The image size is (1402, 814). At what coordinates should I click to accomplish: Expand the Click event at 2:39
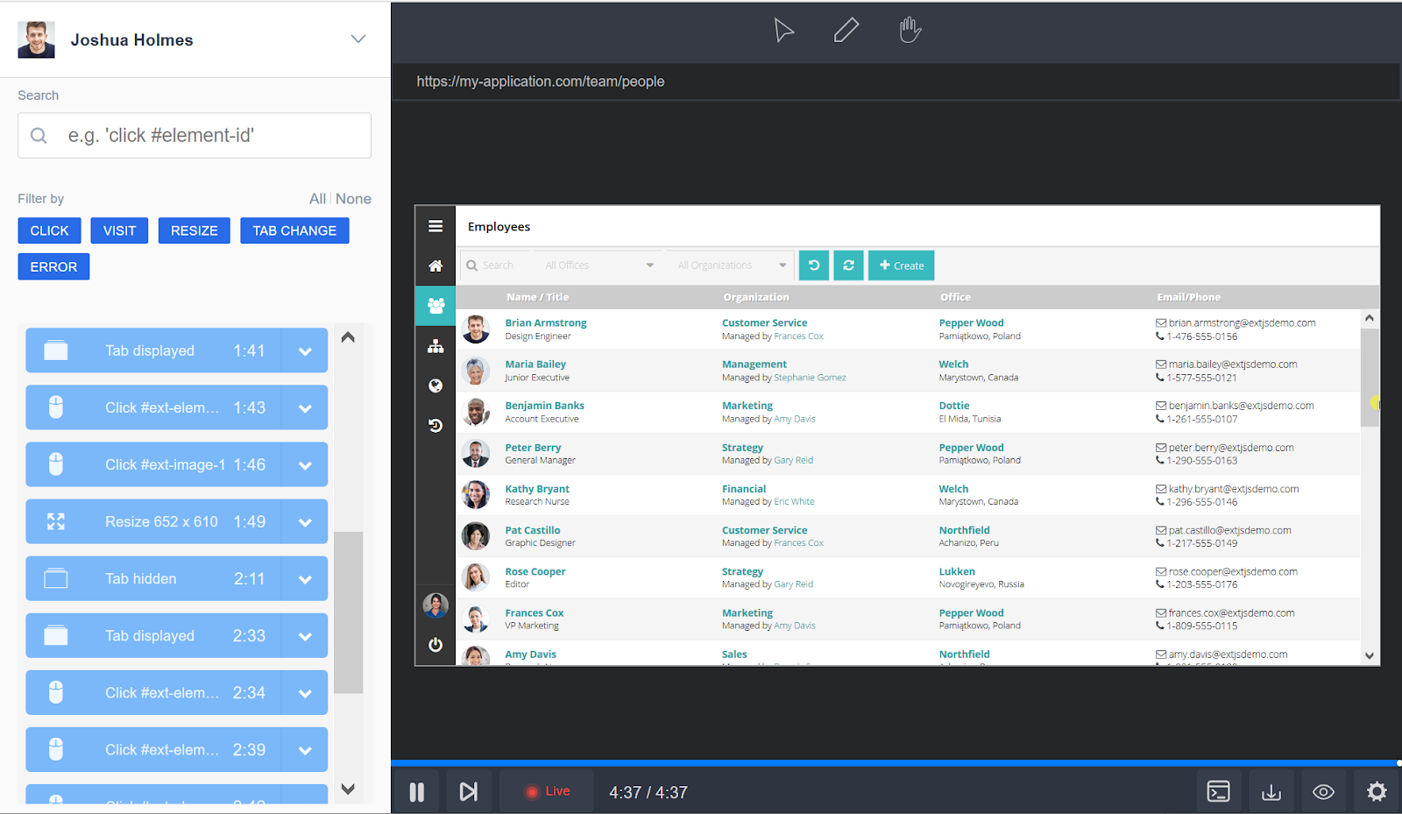(305, 749)
